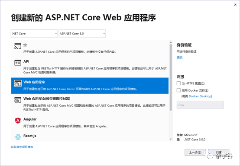This screenshot has height=166, width=240.
Task: Select Web 应用程序(模型视图控制器) title
Action: coord(47,99)
